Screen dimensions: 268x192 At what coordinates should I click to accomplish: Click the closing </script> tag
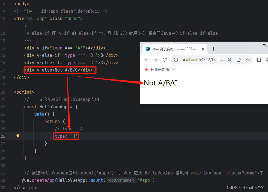pos(25,187)
